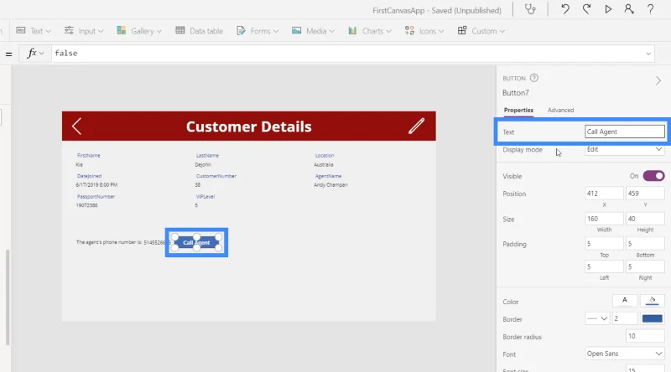This screenshot has width=671, height=372.
Task: Click the Button7 control name
Action: click(x=516, y=93)
